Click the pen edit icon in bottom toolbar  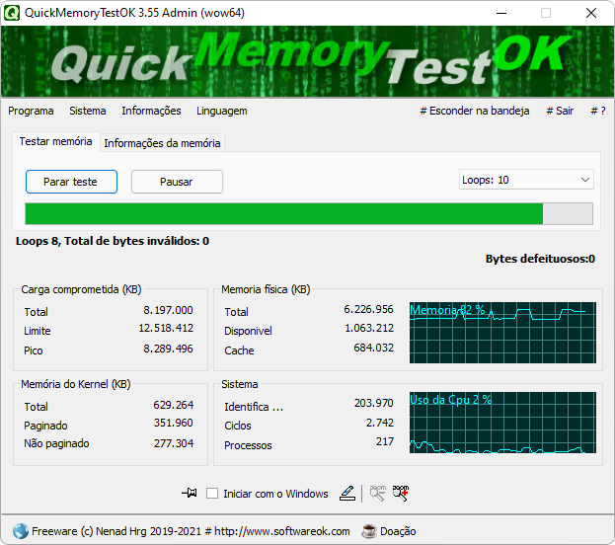point(347,494)
